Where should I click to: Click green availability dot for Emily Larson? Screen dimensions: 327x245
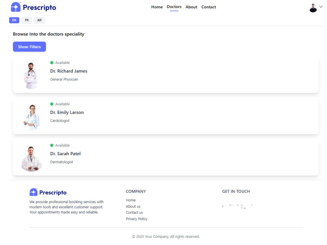pyautogui.click(x=52, y=104)
